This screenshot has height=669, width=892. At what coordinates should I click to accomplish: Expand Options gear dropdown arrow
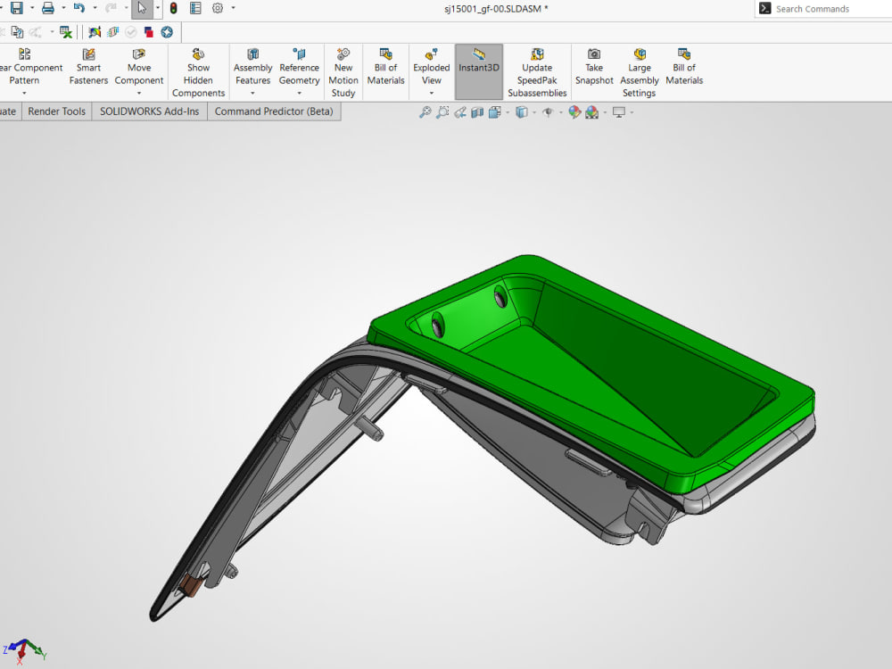(233, 8)
